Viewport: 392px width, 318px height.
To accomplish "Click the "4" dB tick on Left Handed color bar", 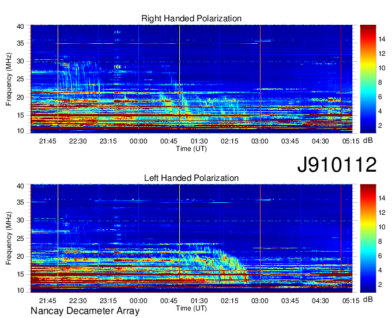I will tap(380, 271).
